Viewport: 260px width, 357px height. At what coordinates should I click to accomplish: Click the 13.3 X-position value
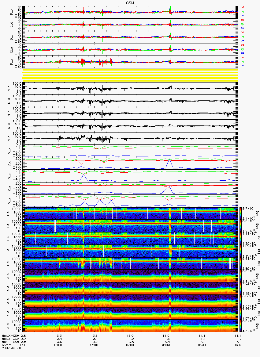(58, 336)
